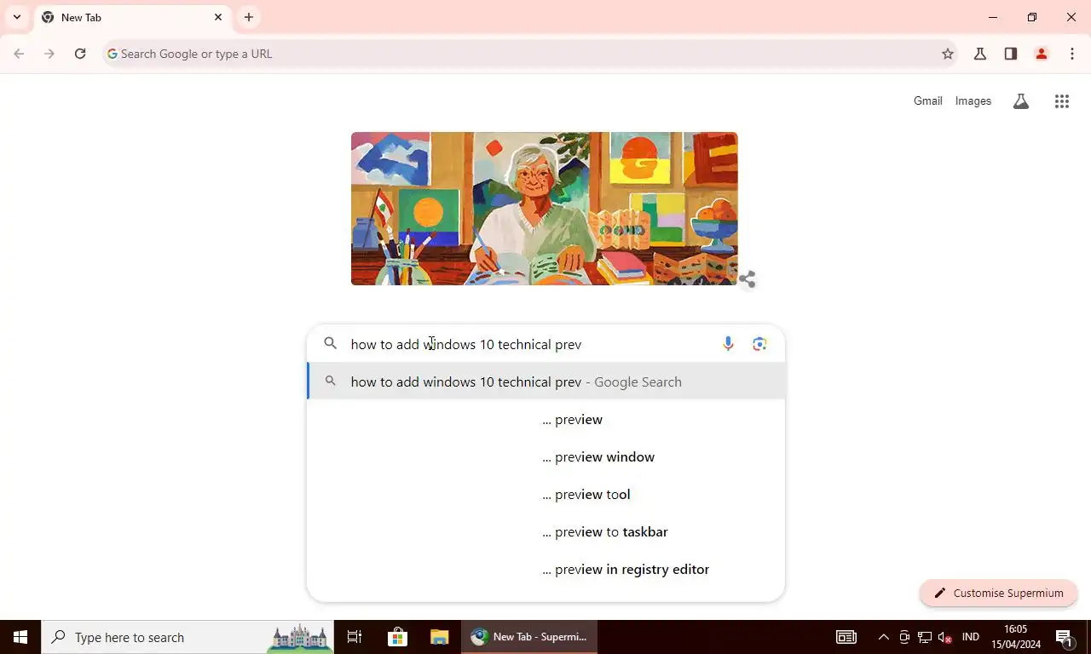Open muted volume tray icon
The image size is (1091, 654).
[944, 637]
